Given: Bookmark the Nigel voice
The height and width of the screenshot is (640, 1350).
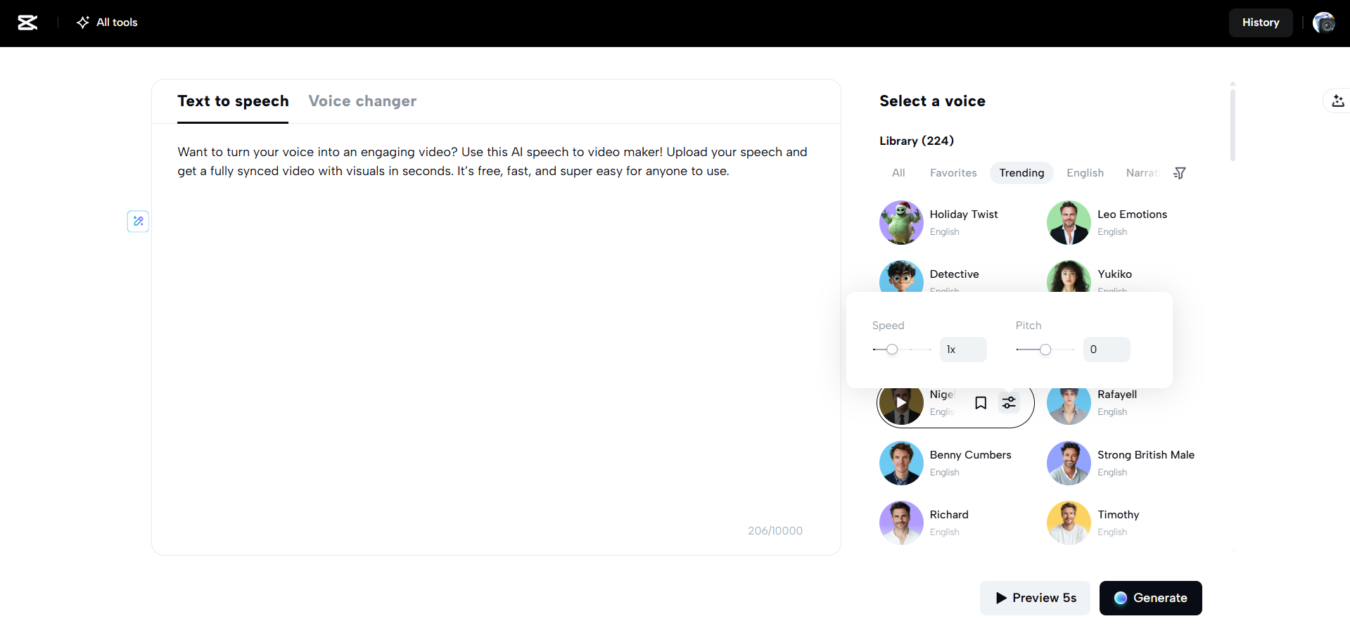Looking at the screenshot, I should click(x=981, y=403).
